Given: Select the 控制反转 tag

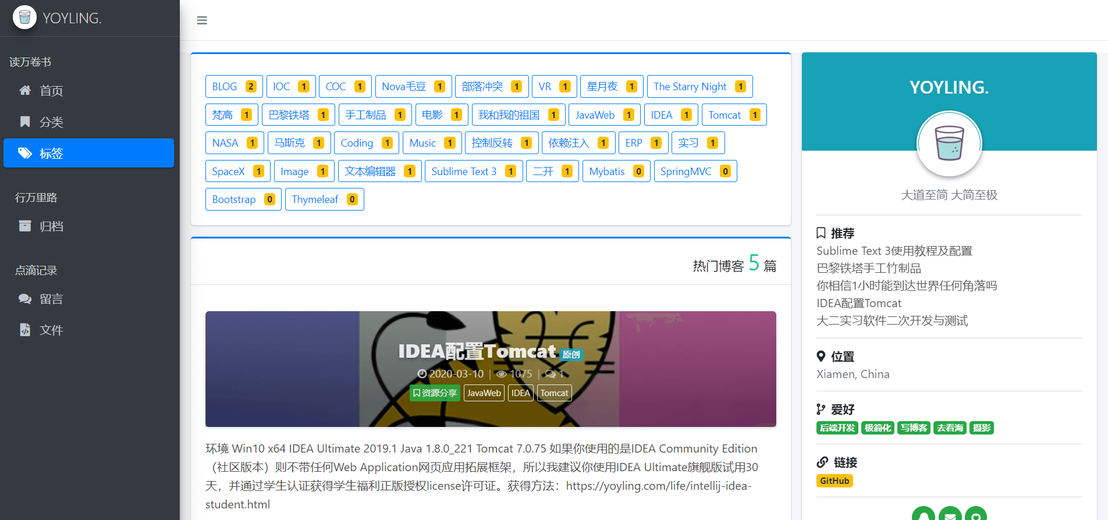Looking at the screenshot, I should click(502, 143).
